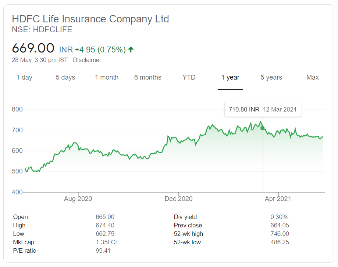Screen dimensions: 338x267
Task: Switch to the 5 years view
Action: [271, 77]
